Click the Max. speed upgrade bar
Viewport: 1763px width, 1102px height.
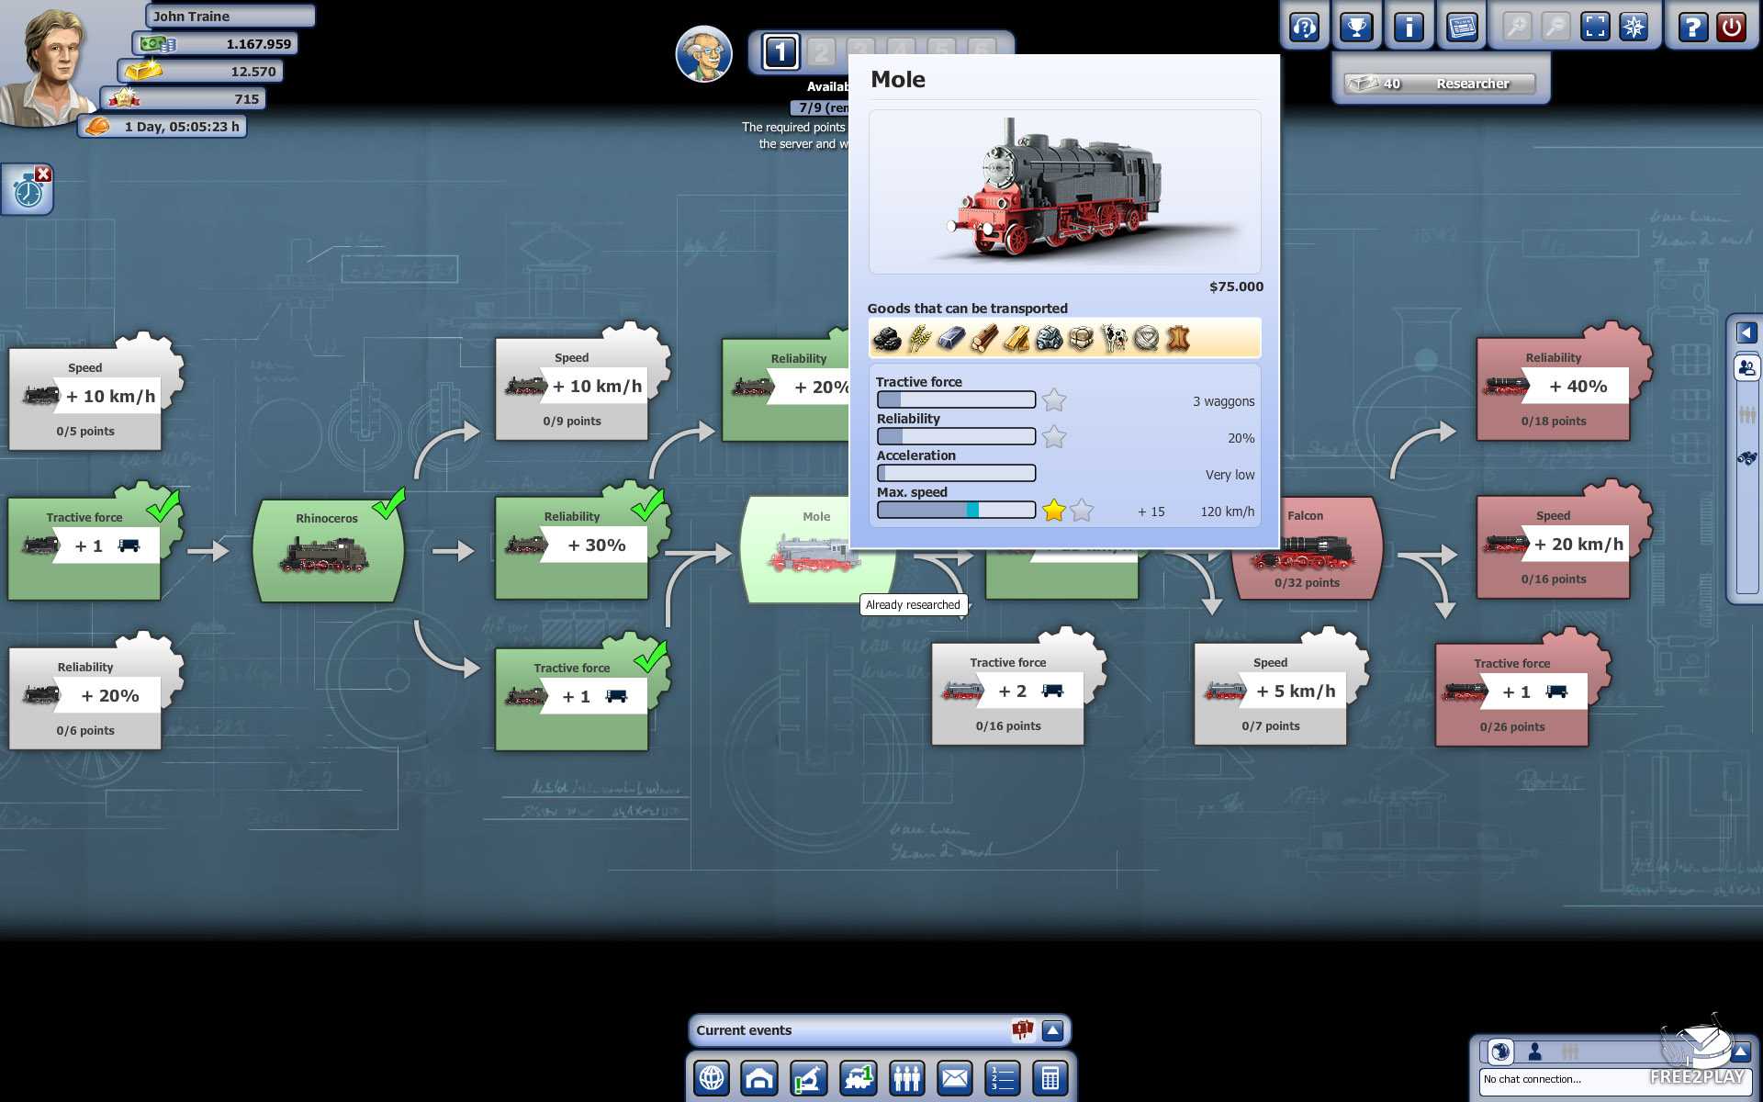pyautogui.click(x=956, y=510)
